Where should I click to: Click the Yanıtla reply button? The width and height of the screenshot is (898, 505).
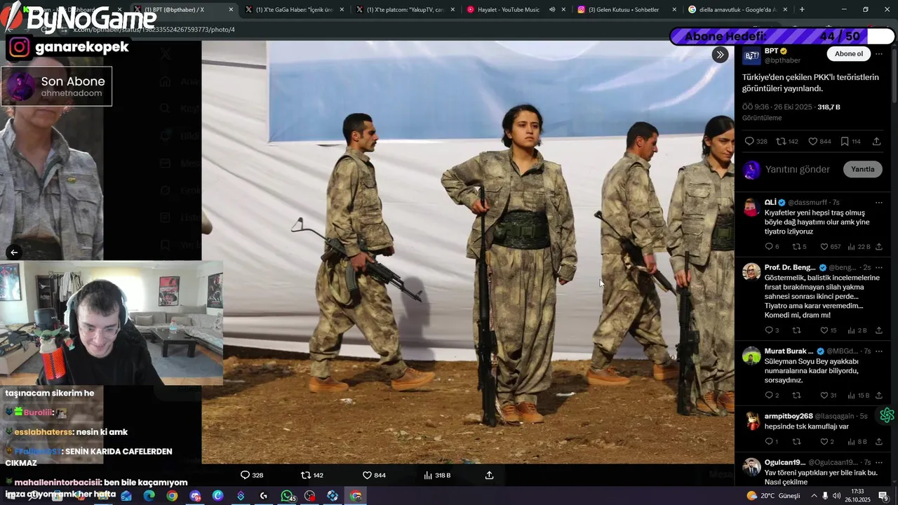tap(862, 169)
